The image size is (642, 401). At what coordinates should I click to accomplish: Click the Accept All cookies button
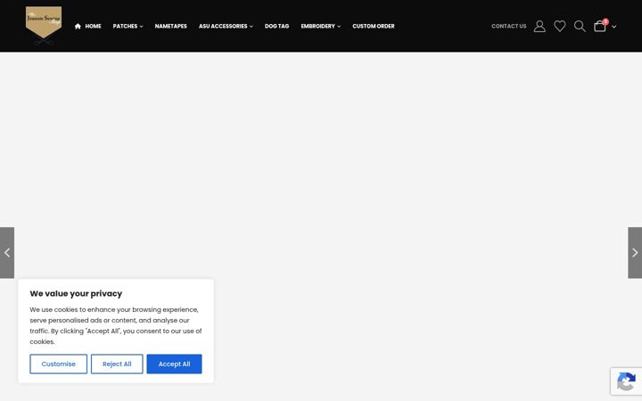pos(175,364)
